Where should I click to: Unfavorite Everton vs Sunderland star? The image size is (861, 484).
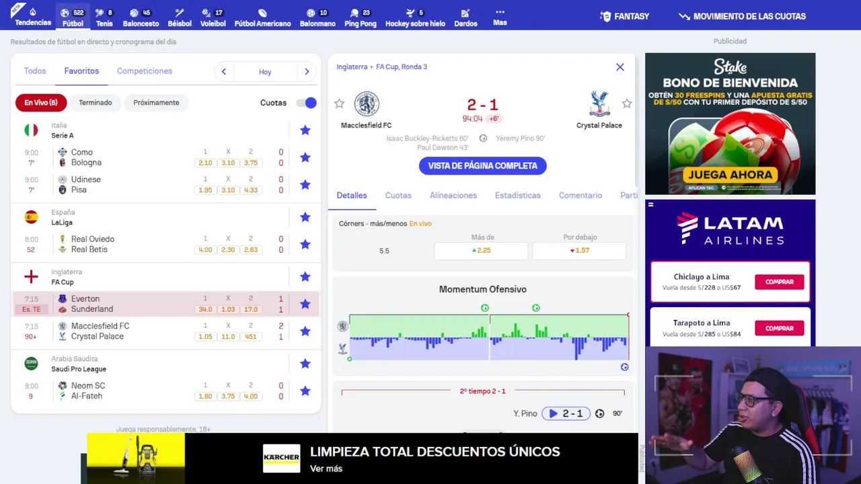(305, 304)
